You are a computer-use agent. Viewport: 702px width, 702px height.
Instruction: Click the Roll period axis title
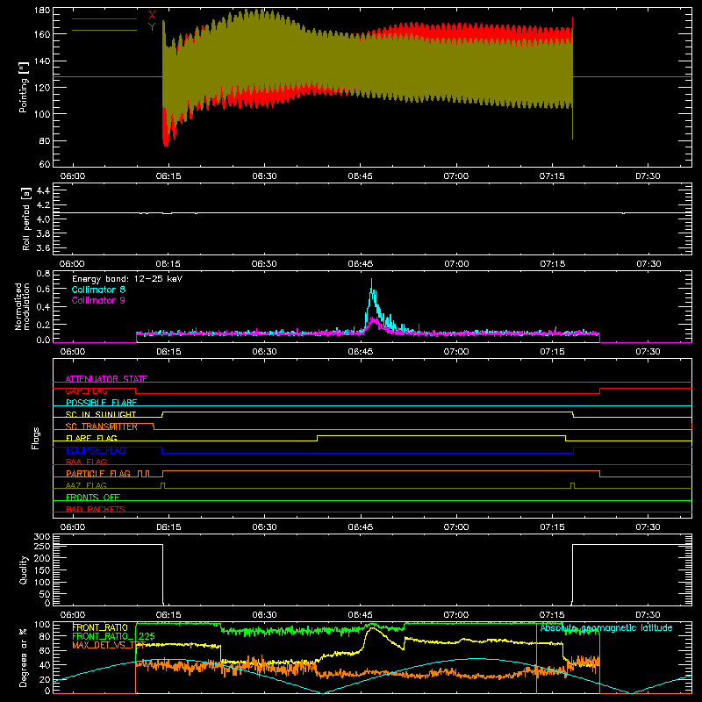click(x=26, y=218)
